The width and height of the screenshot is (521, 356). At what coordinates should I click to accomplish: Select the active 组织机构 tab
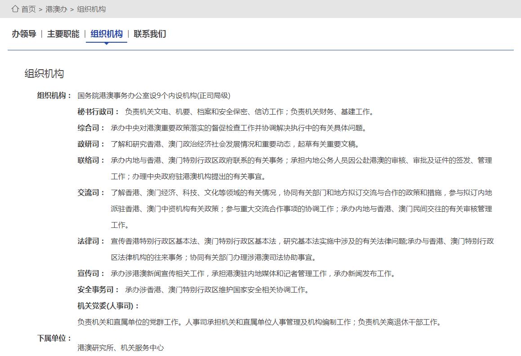pyautogui.click(x=107, y=34)
